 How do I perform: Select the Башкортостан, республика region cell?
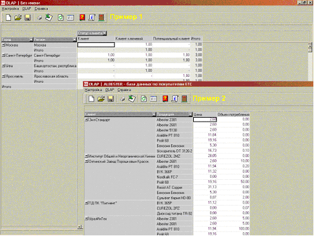(x=55, y=66)
